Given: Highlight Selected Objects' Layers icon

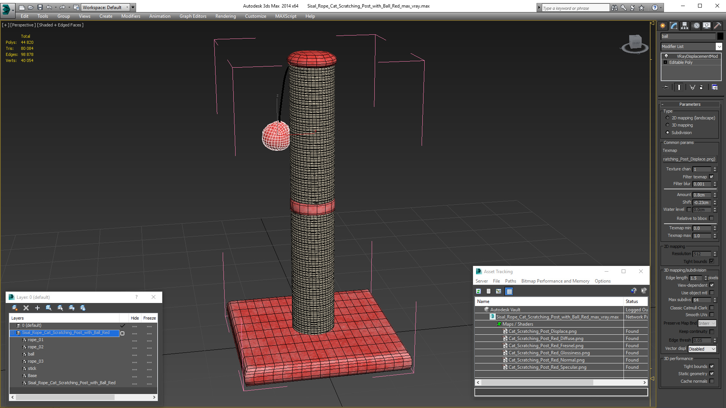Looking at the screenshot, I should 60,308.
